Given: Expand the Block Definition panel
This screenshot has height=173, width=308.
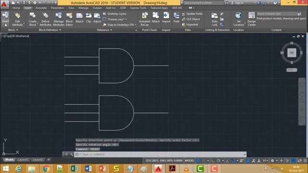Looking at the screenshot, I should point(50,30).
